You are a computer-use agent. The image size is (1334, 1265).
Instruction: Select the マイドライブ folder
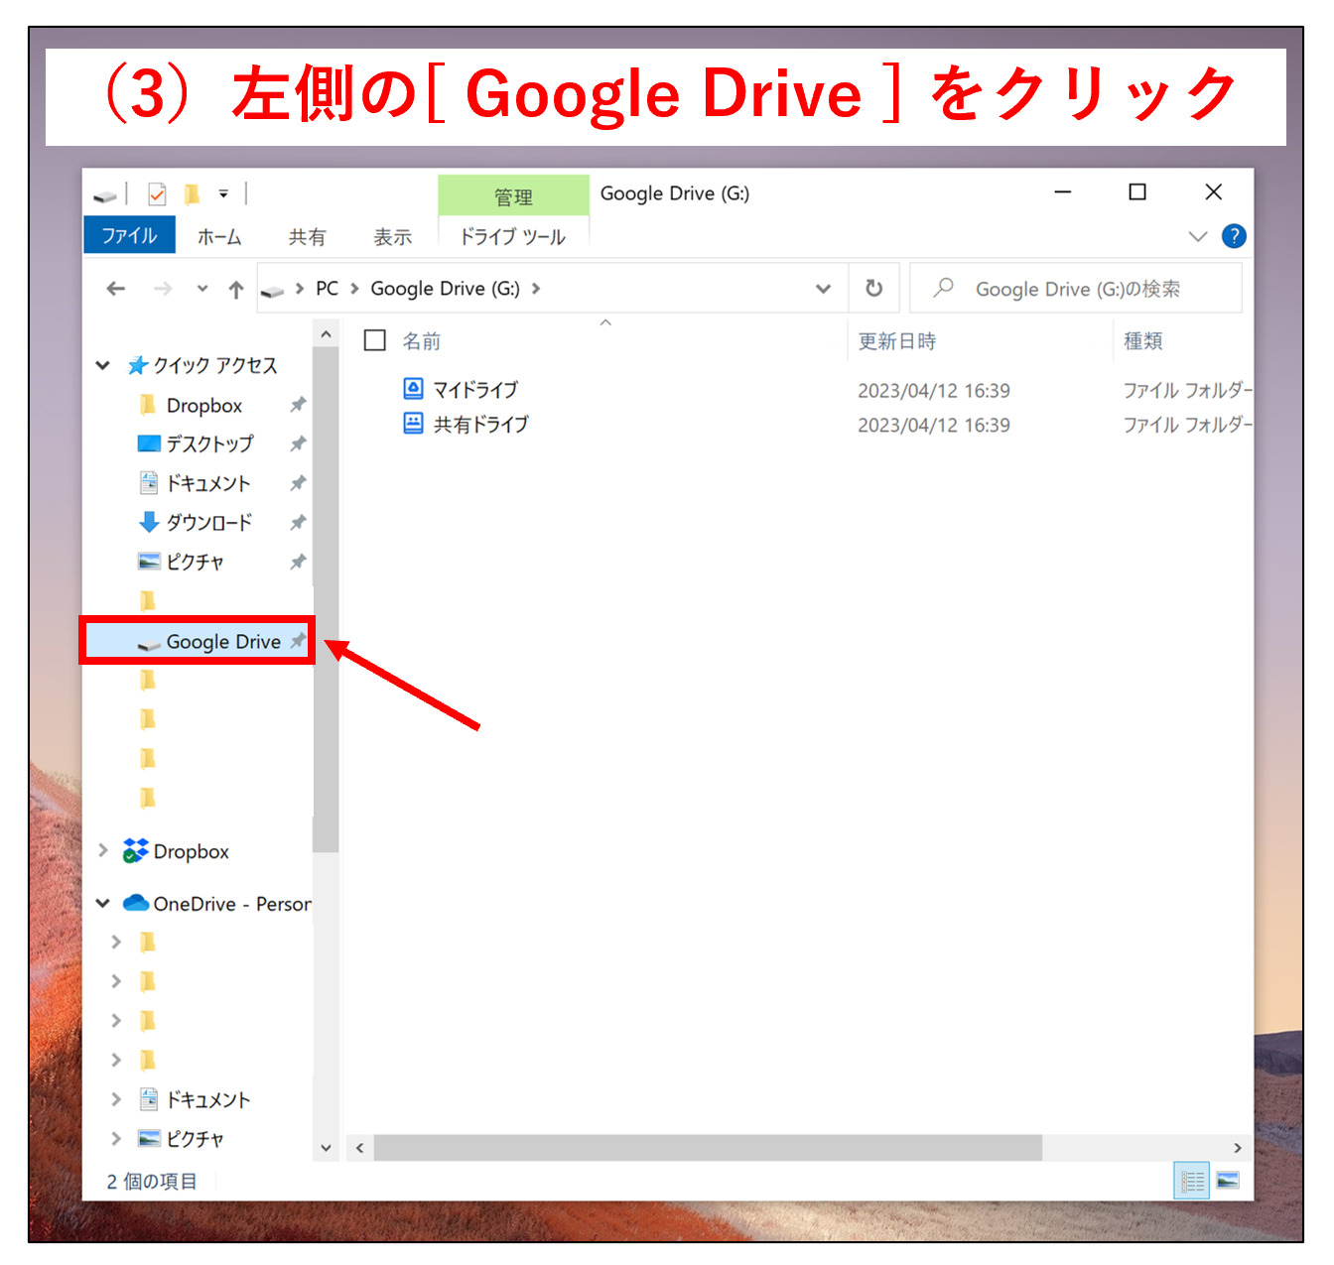pos(474,389)
